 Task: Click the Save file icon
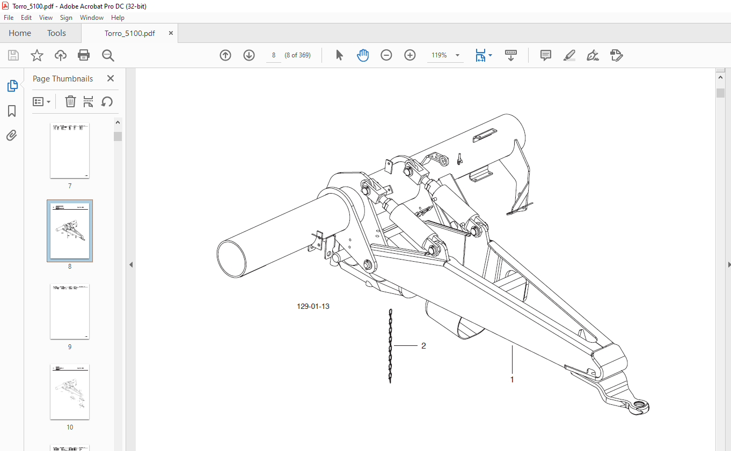click(13, 55)
